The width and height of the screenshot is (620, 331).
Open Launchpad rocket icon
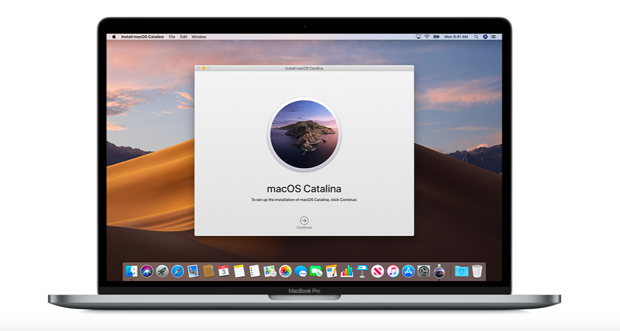[162, 271]
